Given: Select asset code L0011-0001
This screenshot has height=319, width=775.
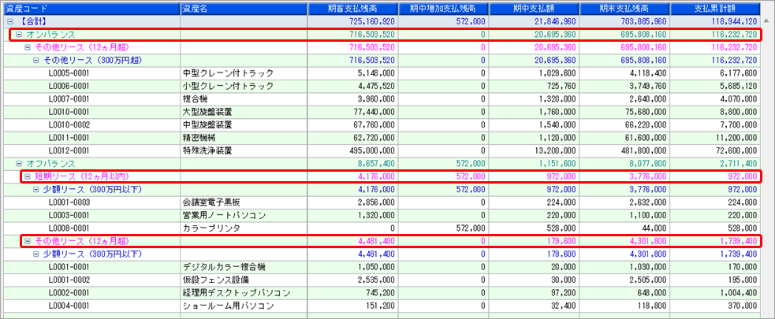Looking at the screenshot, I should 69,138.
